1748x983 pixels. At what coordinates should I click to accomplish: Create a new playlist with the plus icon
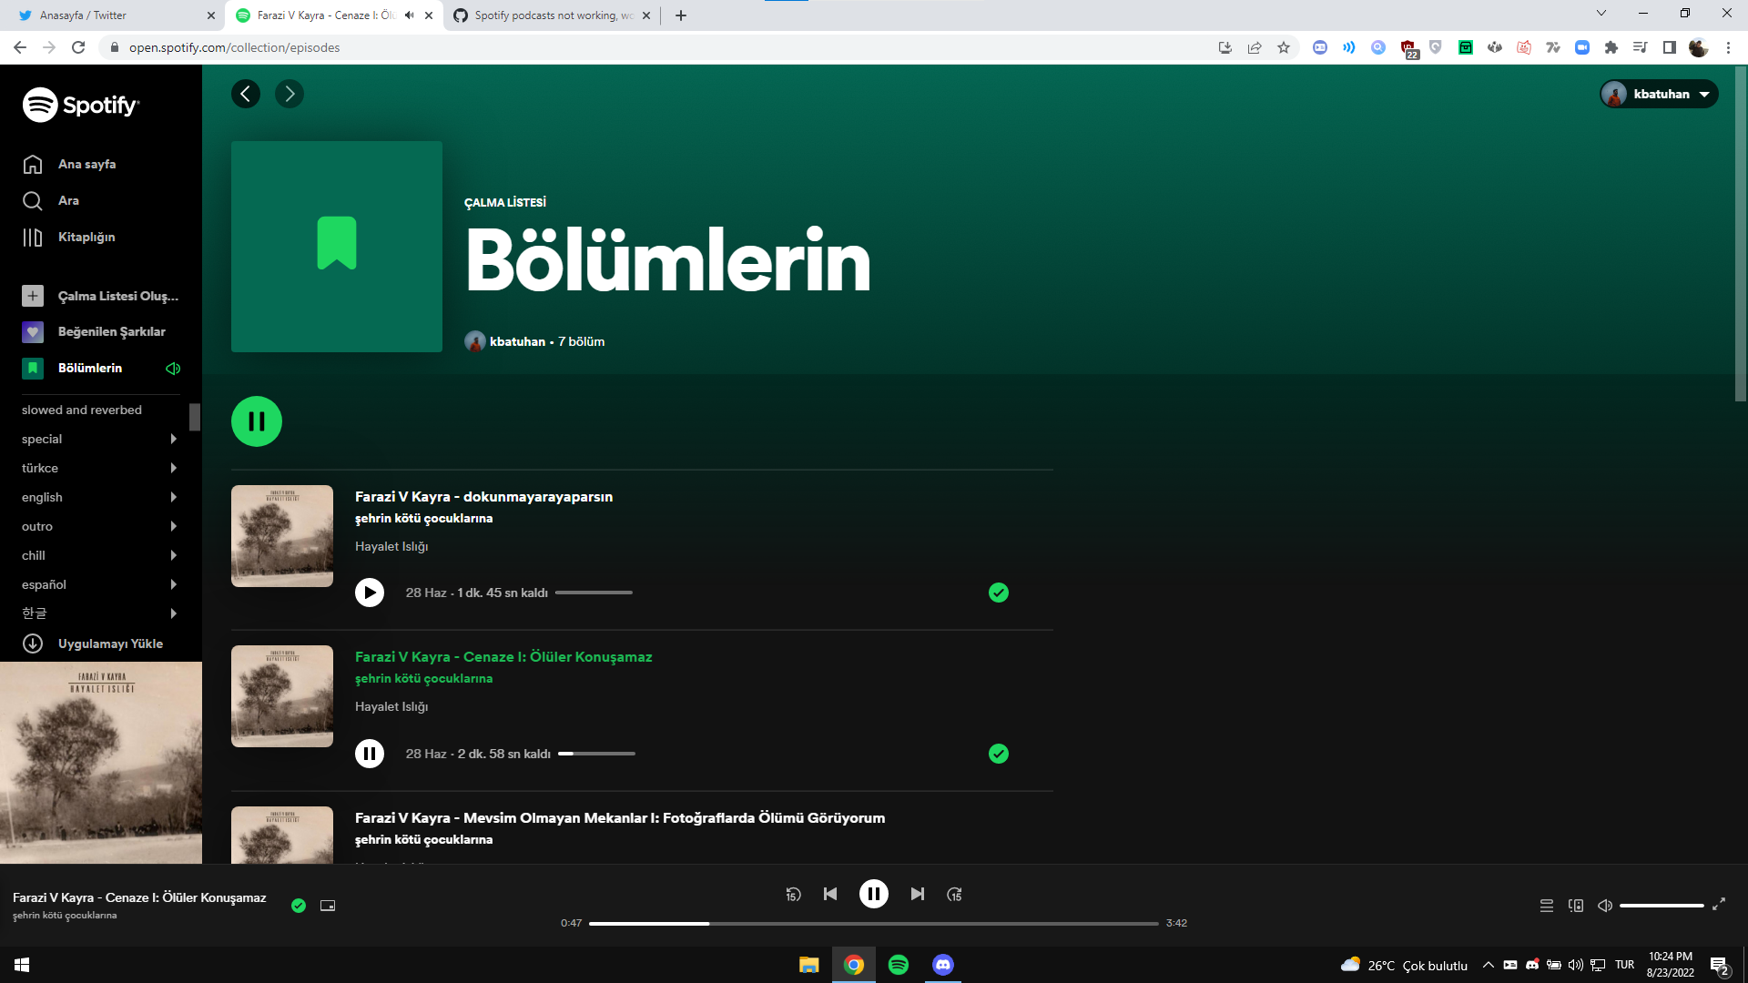(x=33, y=296)
